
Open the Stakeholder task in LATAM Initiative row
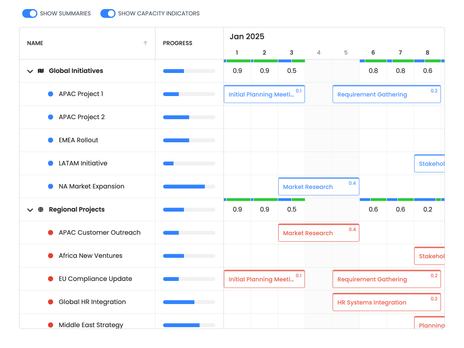tap(430, 163)
